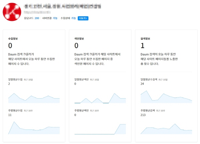Select the 수집정보 card heading
This screenshot has width=200, height=144.
pyautogui.click(x=13, y=39)
